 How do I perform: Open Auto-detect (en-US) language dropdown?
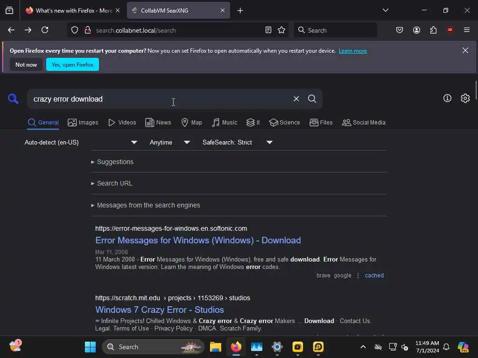[x=81, y=143]
